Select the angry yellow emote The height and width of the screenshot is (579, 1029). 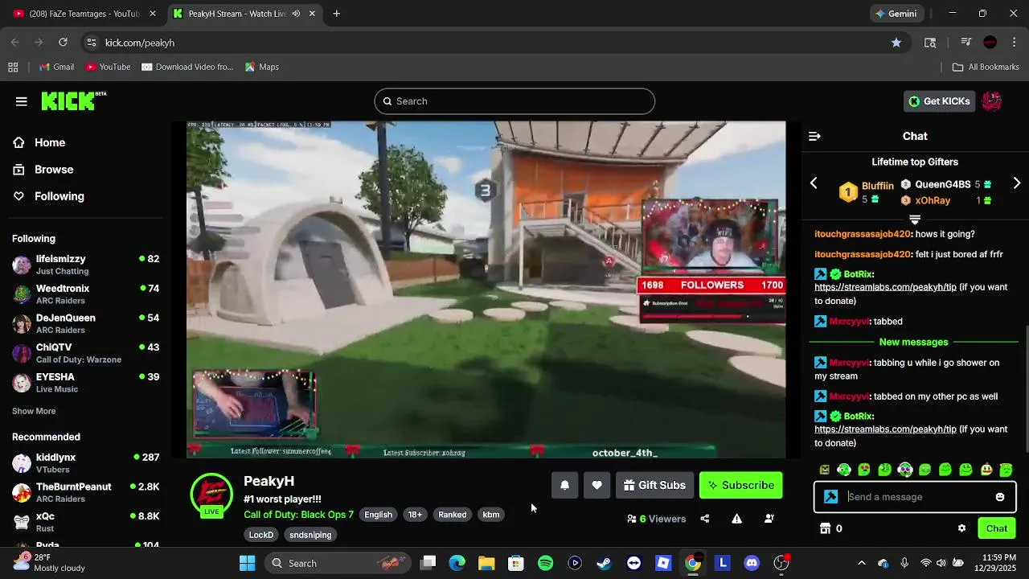(x=825, y=470)
